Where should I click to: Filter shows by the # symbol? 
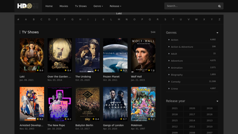click(18, 19)
